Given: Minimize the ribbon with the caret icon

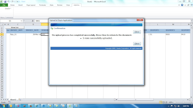Looking at the screenshot, I should tap(179, 5).
